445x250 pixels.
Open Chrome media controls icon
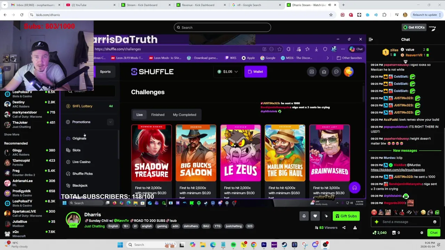click(x=397, y=15)
